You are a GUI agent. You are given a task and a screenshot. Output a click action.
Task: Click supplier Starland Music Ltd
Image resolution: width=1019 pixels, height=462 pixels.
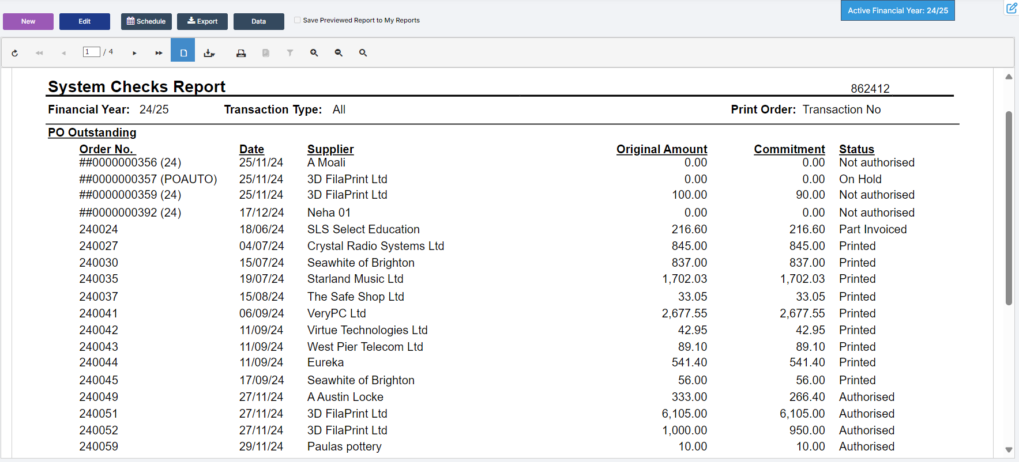(x=355, y=279)
